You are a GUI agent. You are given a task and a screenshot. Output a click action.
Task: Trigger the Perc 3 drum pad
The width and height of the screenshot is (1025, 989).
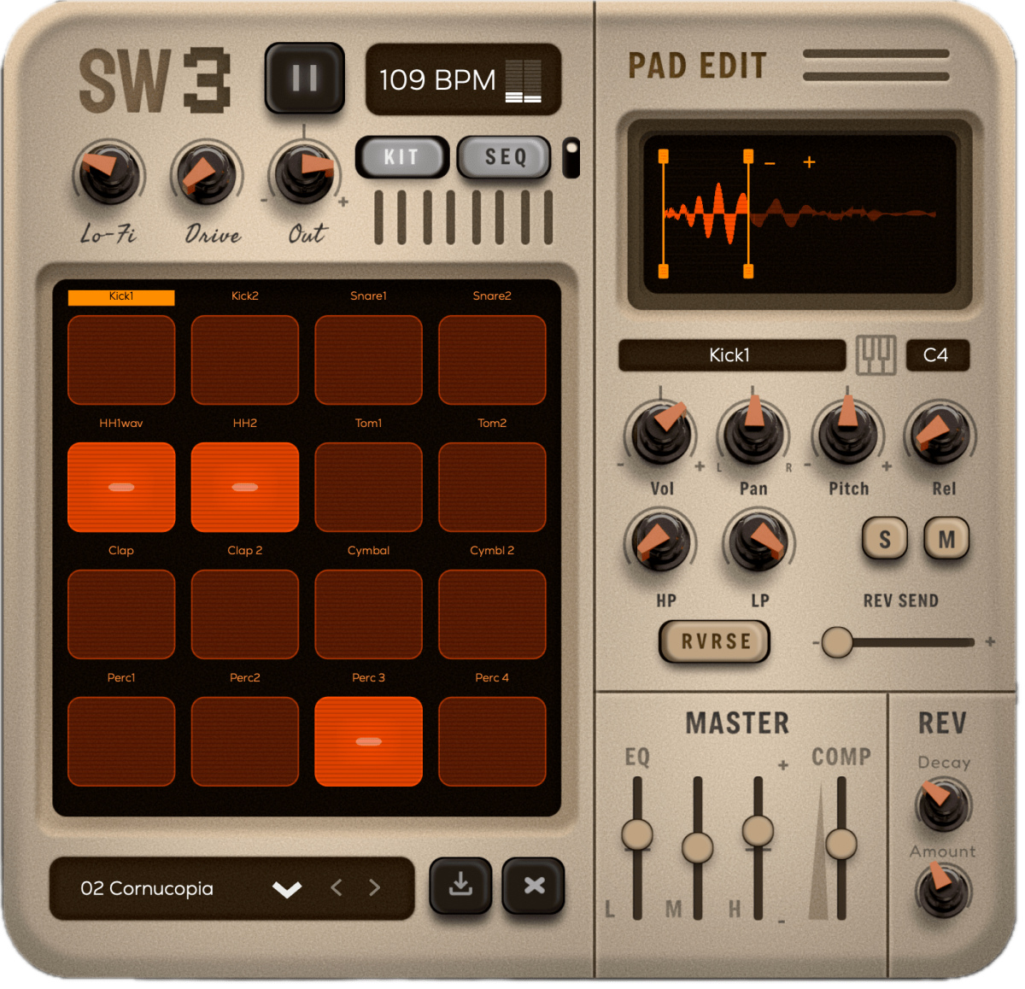tap(368, 740)
